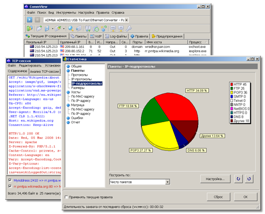Select Протоколы in the statistics tree

click(79, 75)
